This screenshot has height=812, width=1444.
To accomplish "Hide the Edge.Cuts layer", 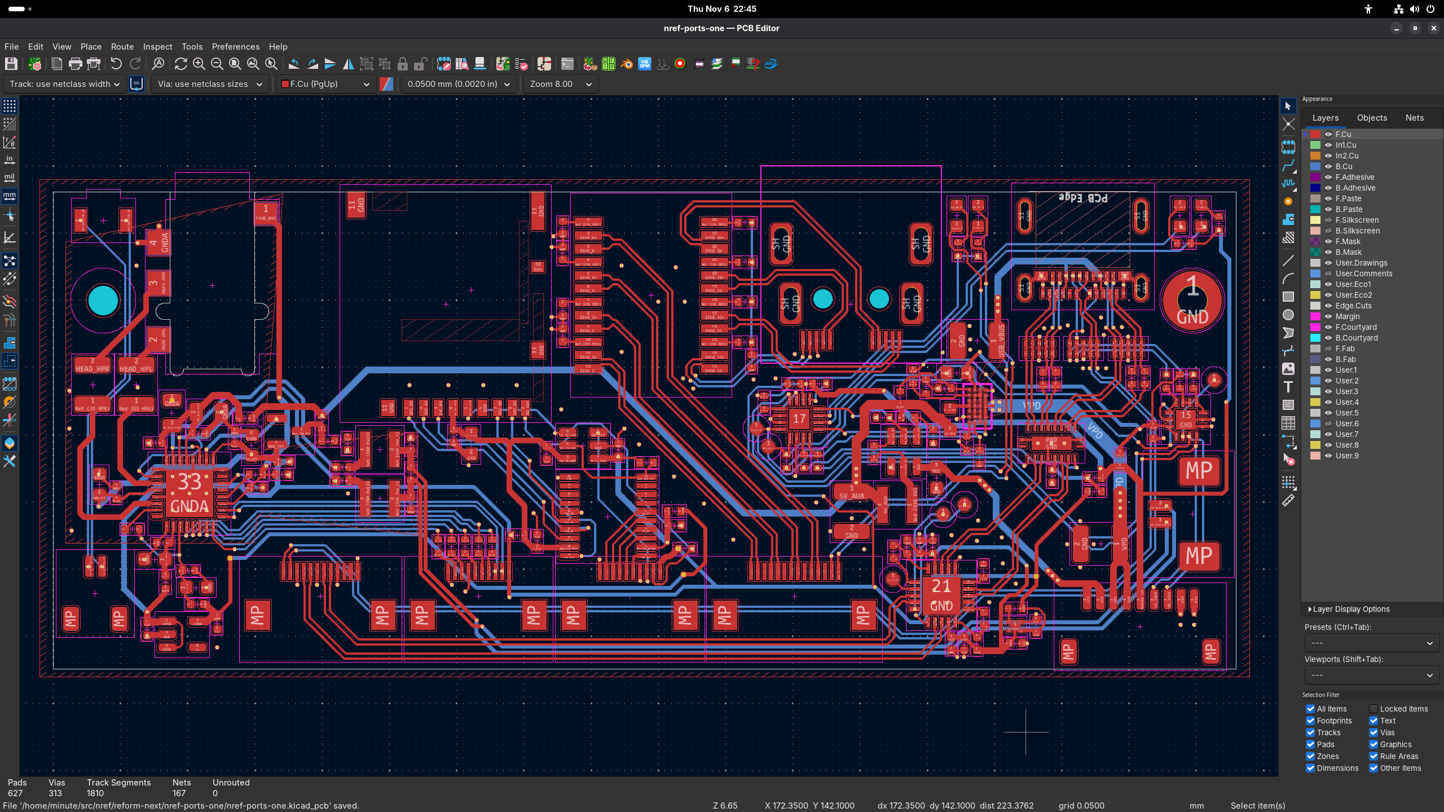I will click(1328, 306).
